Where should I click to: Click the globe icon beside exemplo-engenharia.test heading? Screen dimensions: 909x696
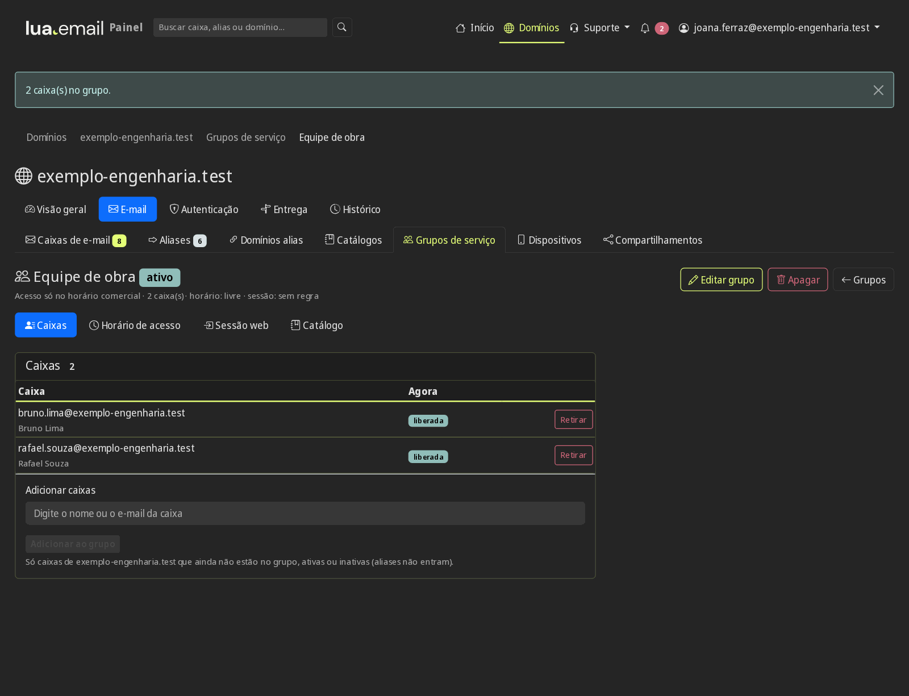click(x=24, y=176)
